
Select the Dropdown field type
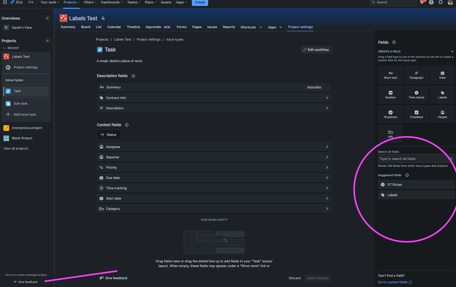tap(390, 114)
